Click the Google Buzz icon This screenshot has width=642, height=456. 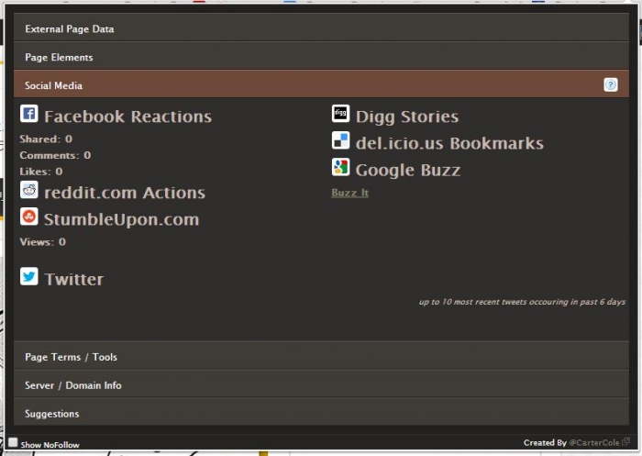click(x=340, y=167)
